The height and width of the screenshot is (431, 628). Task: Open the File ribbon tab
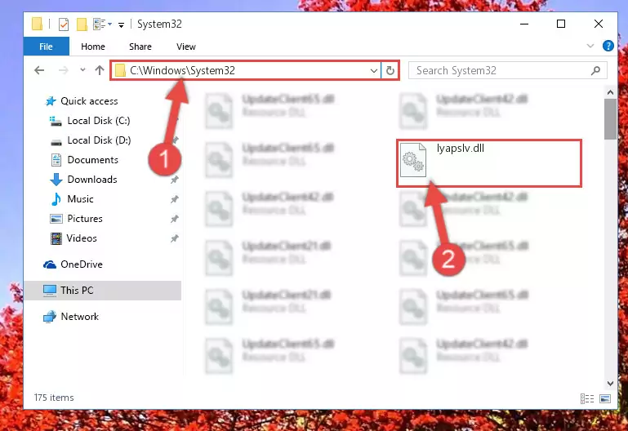click(46, 47)
